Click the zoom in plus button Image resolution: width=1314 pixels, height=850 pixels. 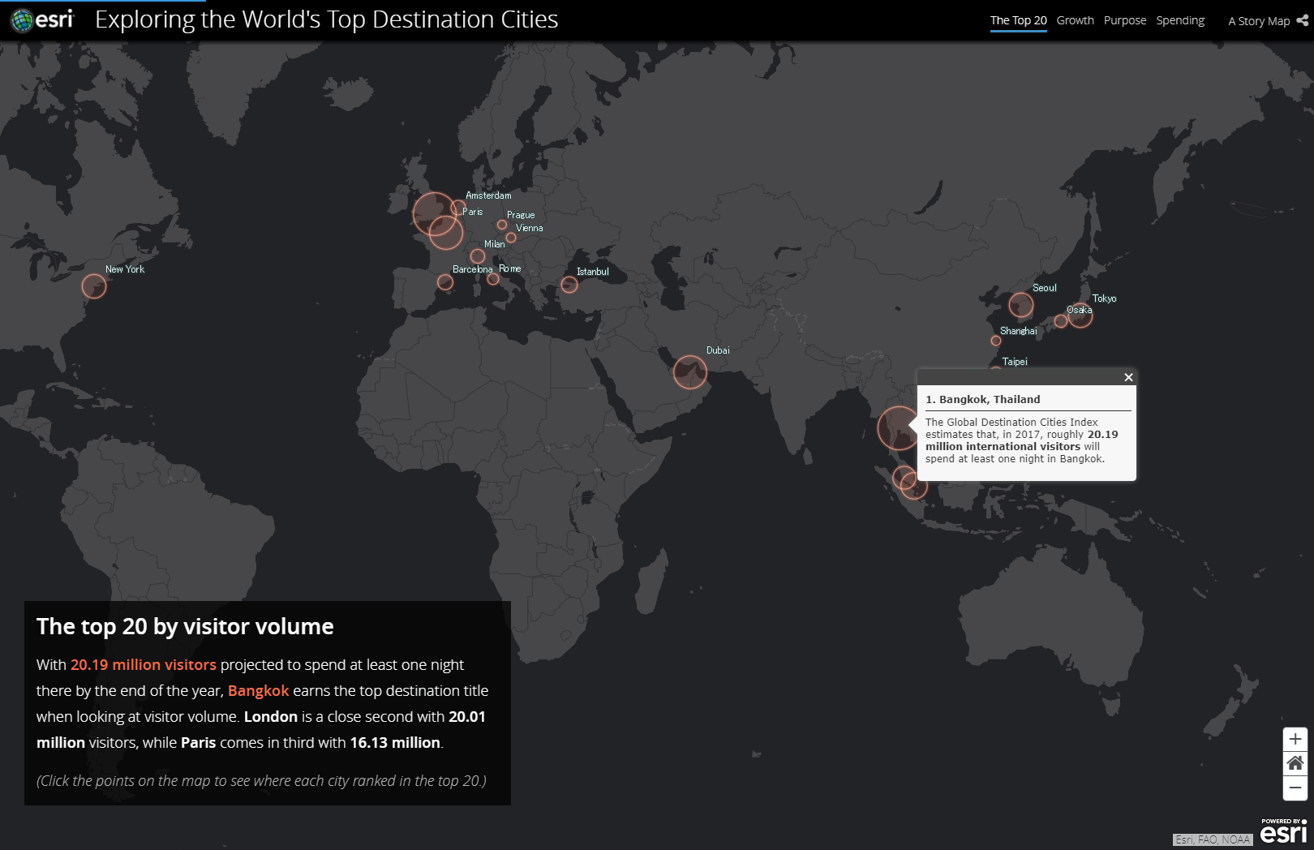(1295, 739)
